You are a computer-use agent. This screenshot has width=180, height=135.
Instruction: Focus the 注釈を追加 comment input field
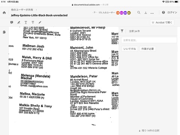point(149,40)
